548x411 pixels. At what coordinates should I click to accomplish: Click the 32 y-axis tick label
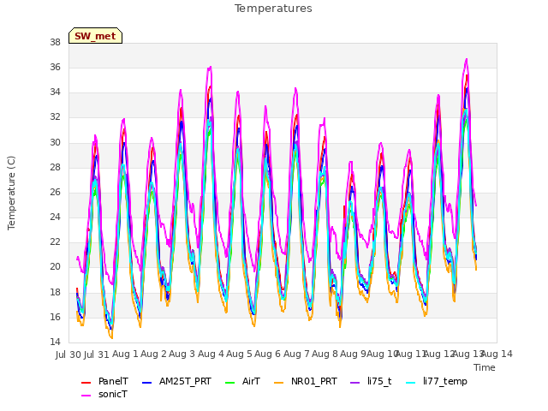(x=55, y=117)
